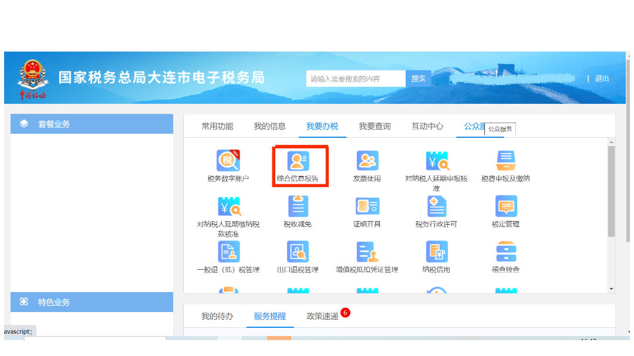Open 政策速递 tab
This screenshot has width=634, height=356.
pyautogui.click(x=322, y=316)
